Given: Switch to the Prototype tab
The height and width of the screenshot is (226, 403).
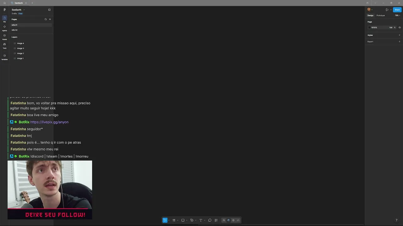Looking at the screenshot, I should (381, 15).
